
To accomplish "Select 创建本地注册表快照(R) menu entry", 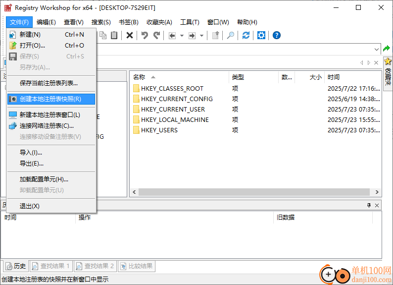I will (x=51, y=99).
